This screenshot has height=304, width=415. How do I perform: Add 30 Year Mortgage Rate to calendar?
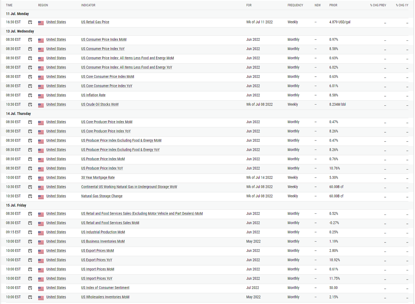pos(30,178)
